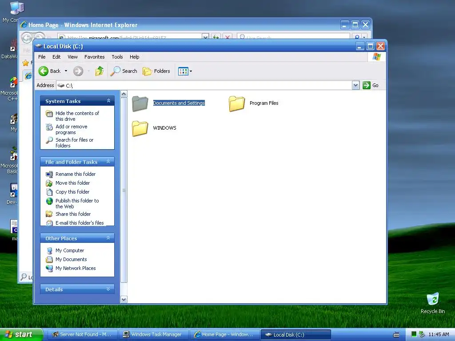Click Internet Explorer Back button behind
This screenshot has height=341, width=455.
27,37
